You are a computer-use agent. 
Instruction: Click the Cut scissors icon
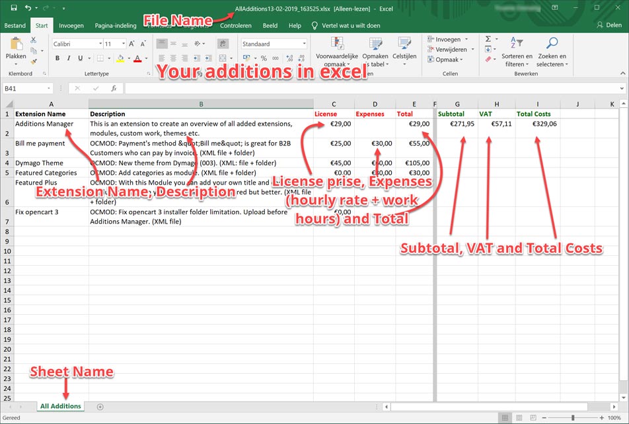coord(33,40)
